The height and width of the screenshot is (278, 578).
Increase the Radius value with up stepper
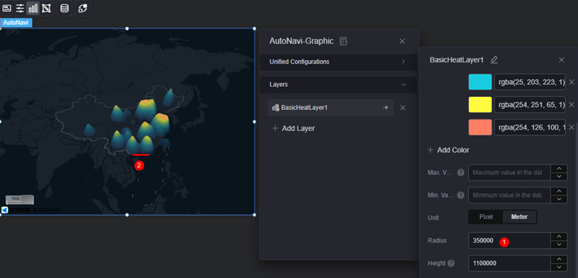(x=559, y=237)
